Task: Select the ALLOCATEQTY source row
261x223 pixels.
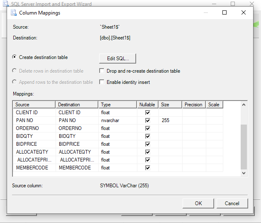Action: pos(33,152)
